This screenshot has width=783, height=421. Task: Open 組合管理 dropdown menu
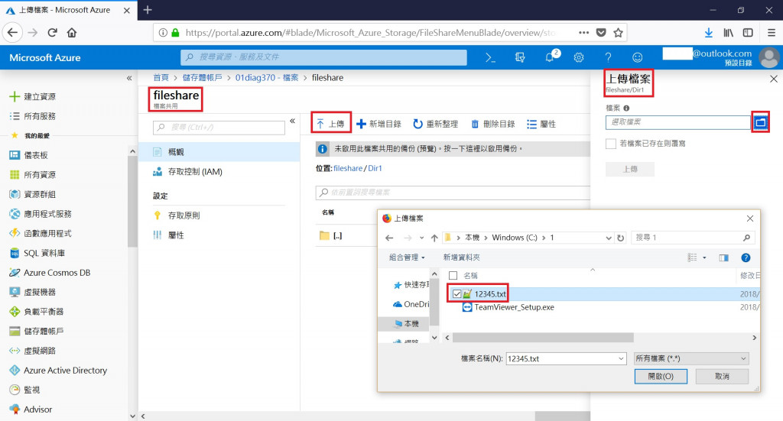click(407, 257)
